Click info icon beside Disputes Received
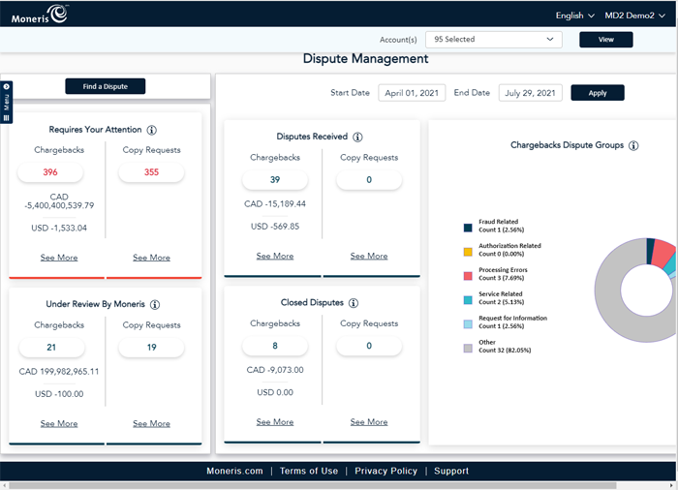The width and height of the screenshot is (678, 490). click(357, 138)
